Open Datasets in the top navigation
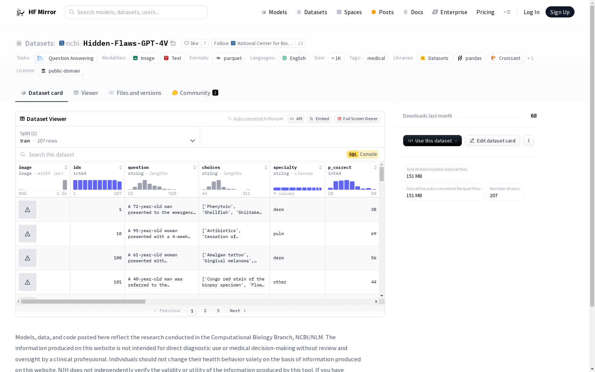 [x=312, y=12]
